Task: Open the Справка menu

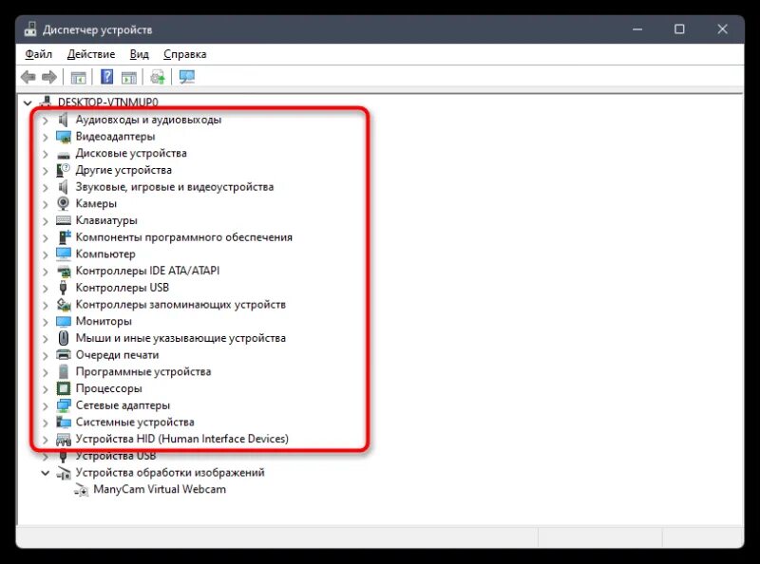Action: pyautogui.click(x=184, y=54)
